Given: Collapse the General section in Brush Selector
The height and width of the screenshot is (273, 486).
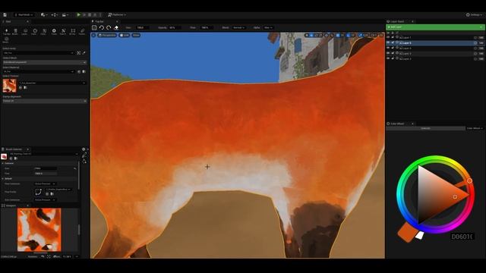Looking at the screenshot, I should coord(3,163).
